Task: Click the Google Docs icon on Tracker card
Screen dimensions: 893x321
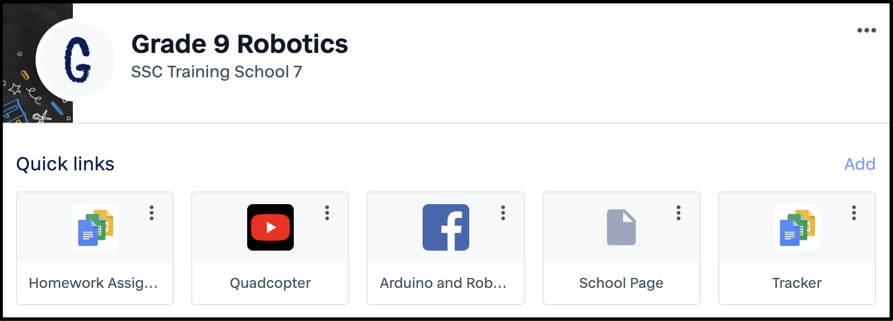Action: tap(797, 227)
